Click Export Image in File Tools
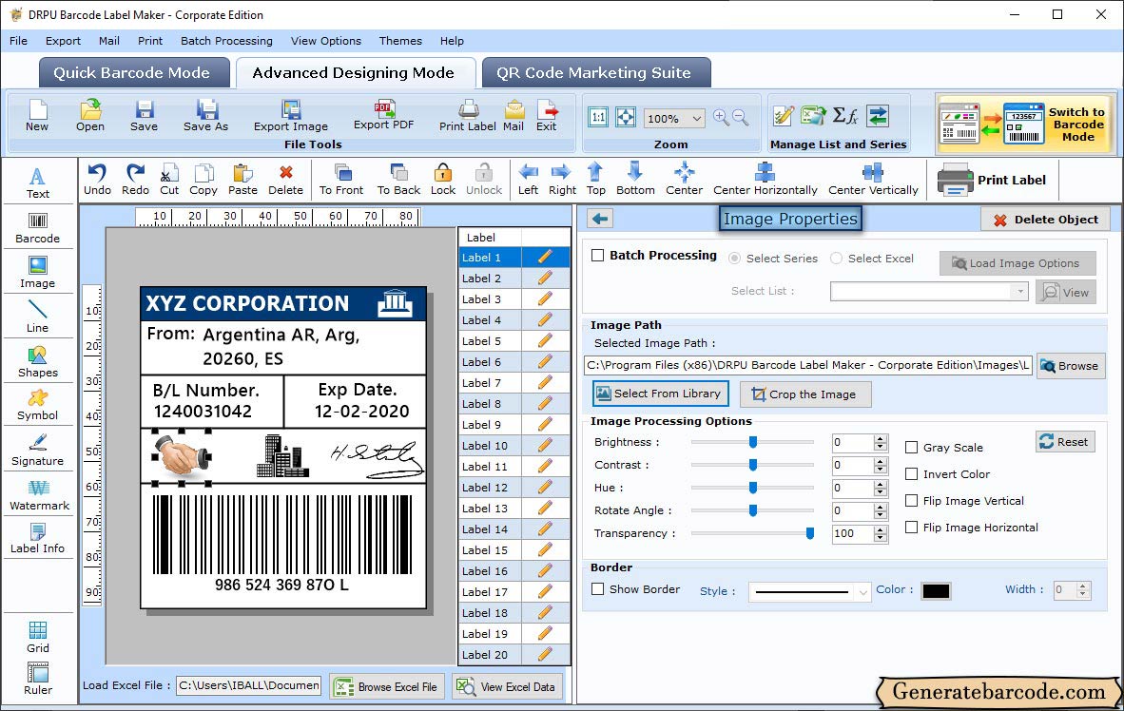The width and height of the screenshot is (1124, 711). click(290, 116)
